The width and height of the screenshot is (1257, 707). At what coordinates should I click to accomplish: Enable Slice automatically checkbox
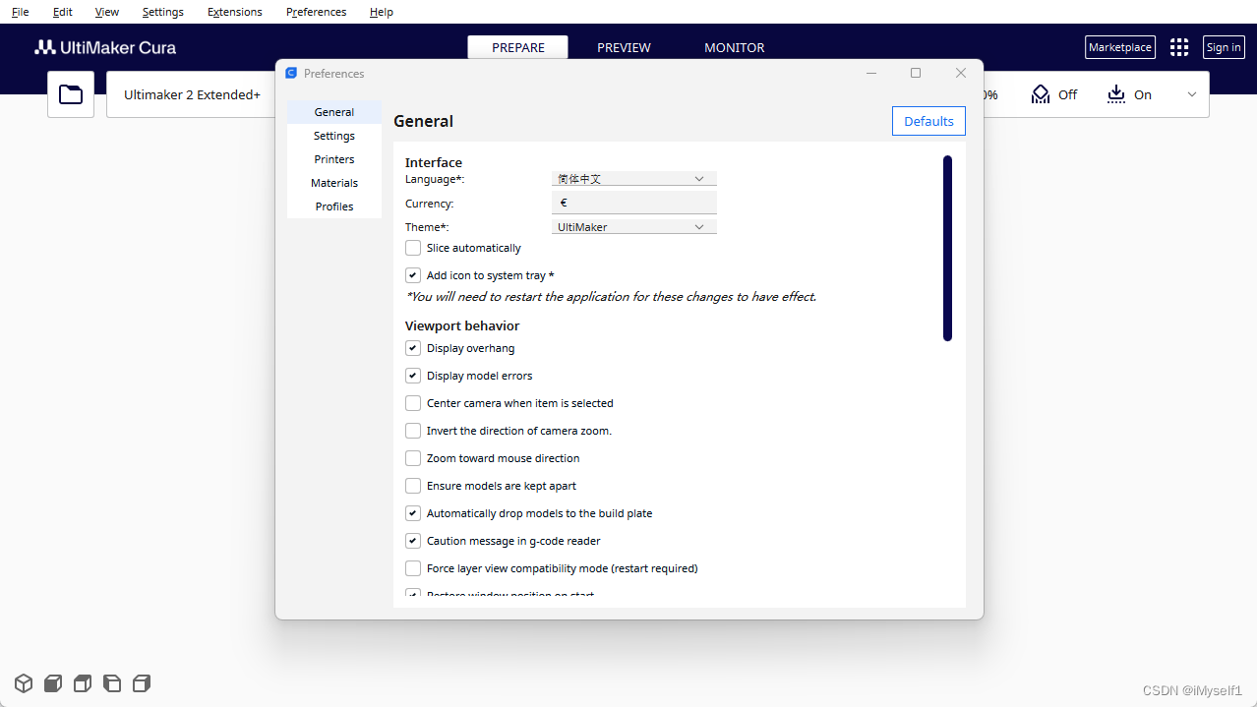click(413, 248)
